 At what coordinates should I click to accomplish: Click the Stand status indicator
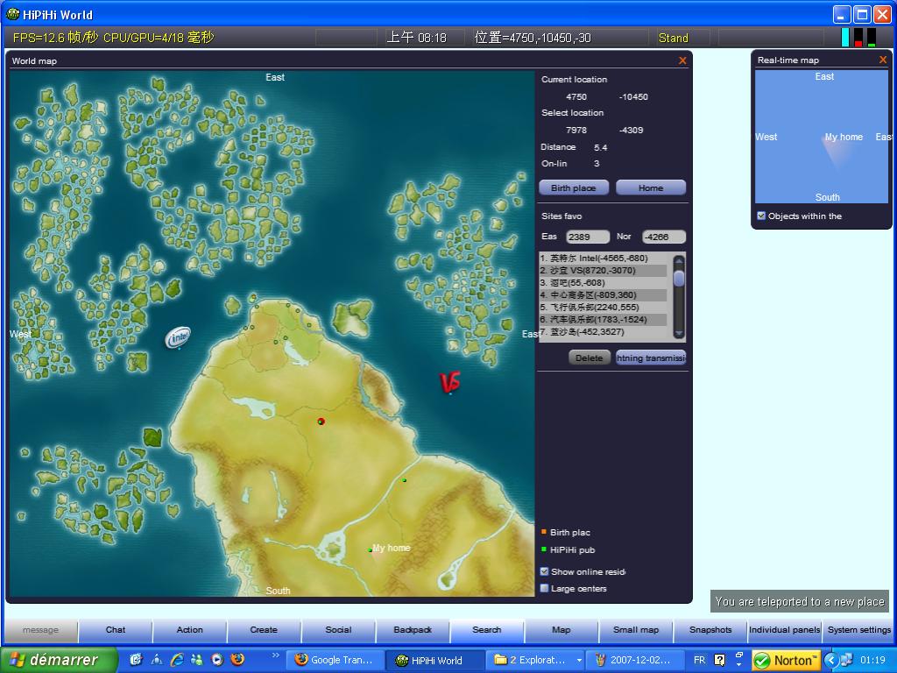tap(674, 38)
